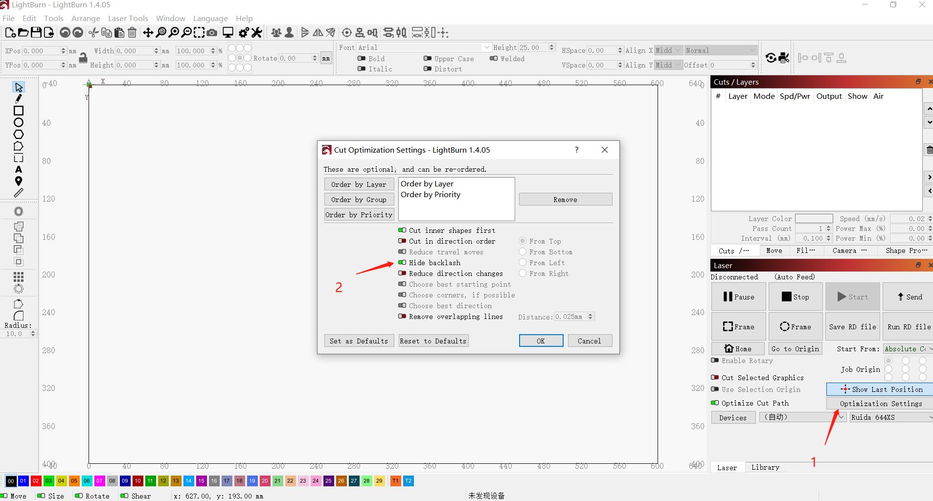This screenshot has height=501, width=933.
Task: Open Settings with the gears icon
Action: 244,33
